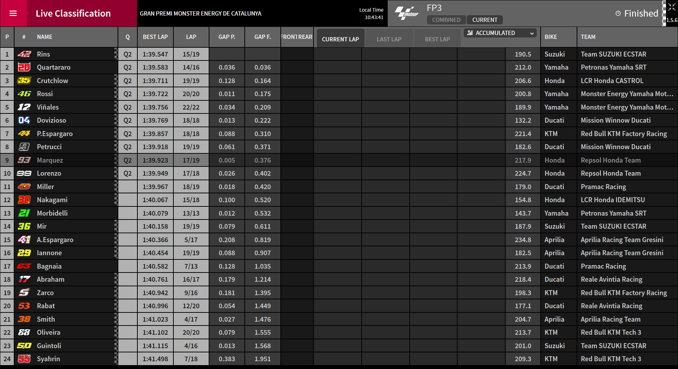The image size is (678, 369).
Task: Click the Local Time display
Action: tap(371, 13)
